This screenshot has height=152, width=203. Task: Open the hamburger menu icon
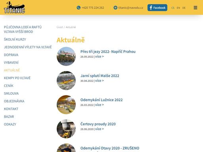[x=195, y=8]
